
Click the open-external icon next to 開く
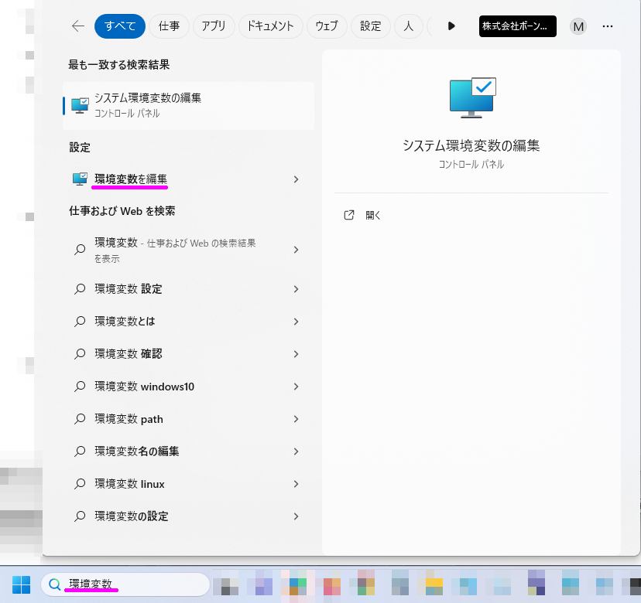point(348,215)
